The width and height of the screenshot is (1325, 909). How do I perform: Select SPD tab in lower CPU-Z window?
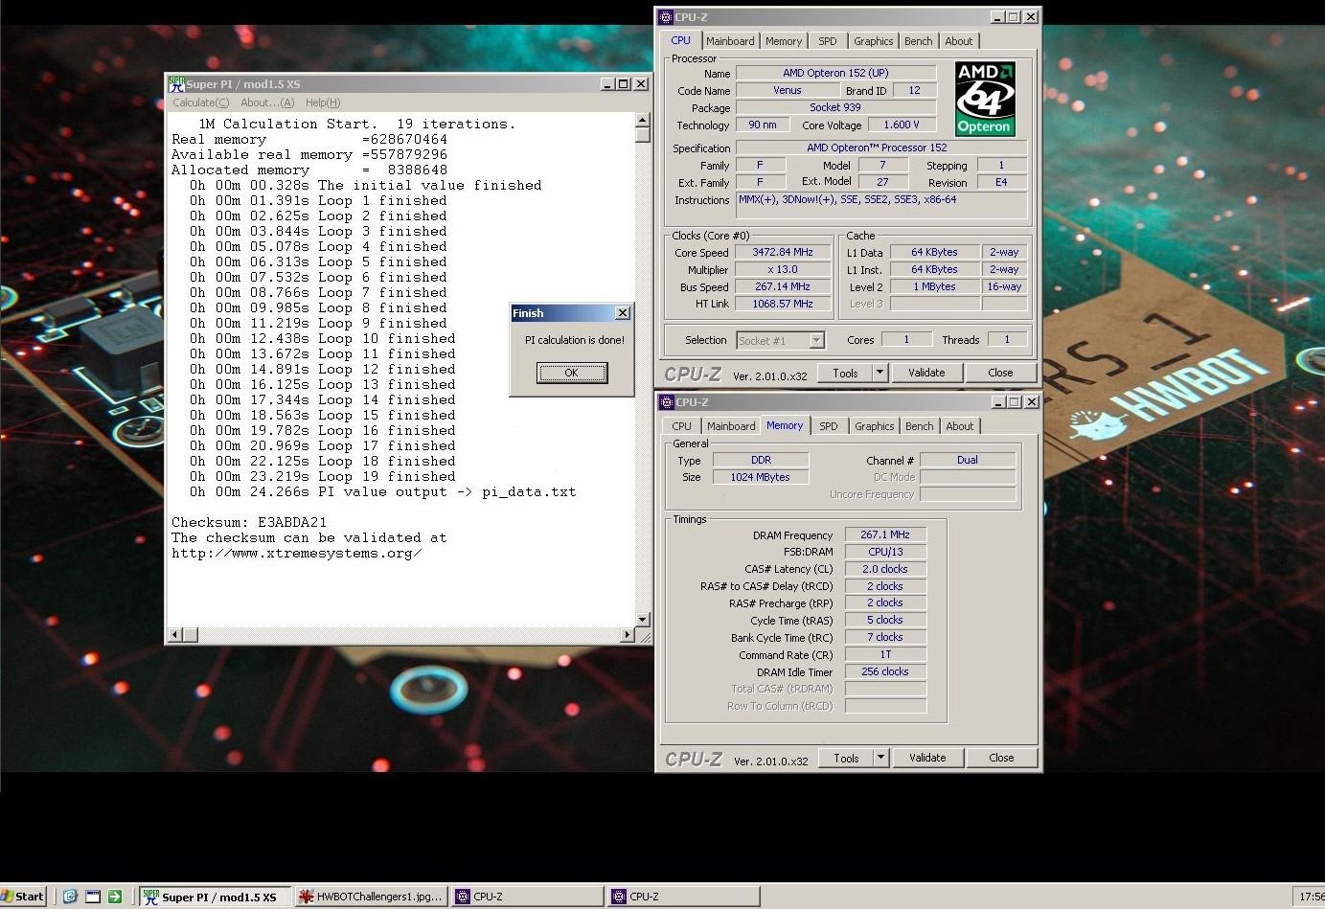pyautogui.click(x=829, y=426)
